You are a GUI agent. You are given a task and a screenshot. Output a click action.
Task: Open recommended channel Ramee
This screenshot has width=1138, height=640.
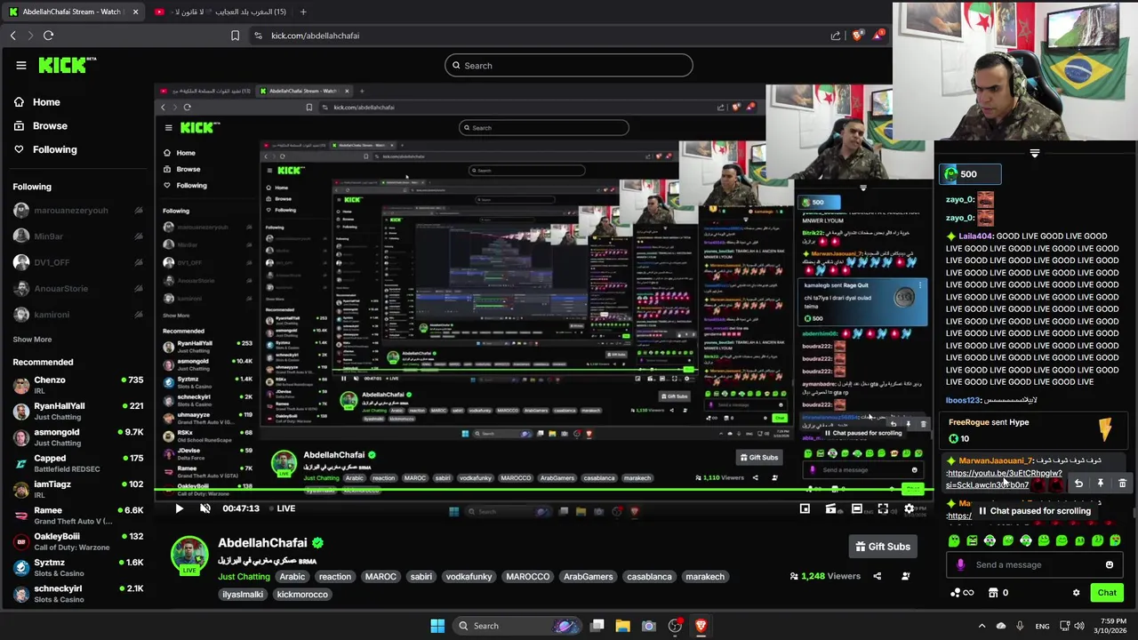78,516
